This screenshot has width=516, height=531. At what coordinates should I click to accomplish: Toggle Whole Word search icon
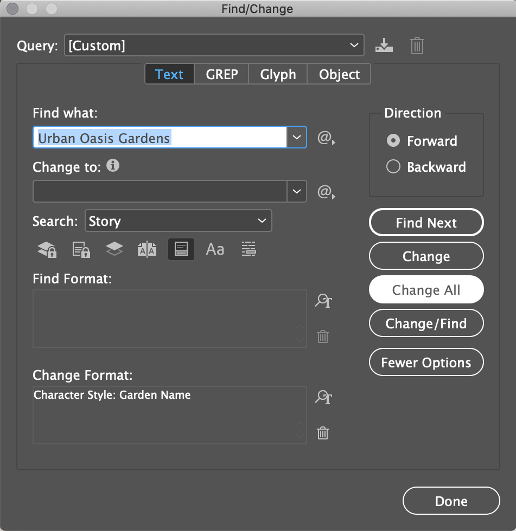pyautogui.click(x=249, y=249)
